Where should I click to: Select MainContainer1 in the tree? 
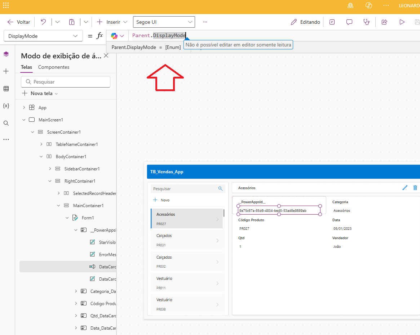(x=88, y=205)
